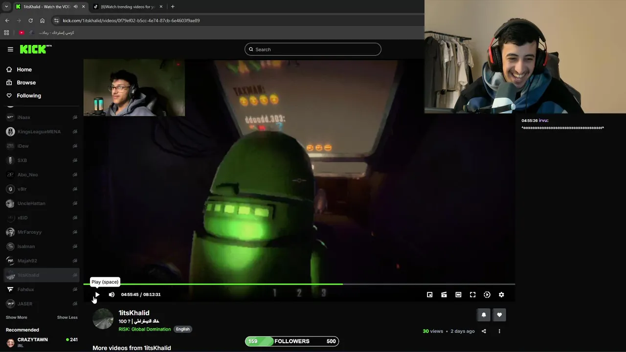
Task: Open Majah92 channel in sidebar
Action: point(41,261)
